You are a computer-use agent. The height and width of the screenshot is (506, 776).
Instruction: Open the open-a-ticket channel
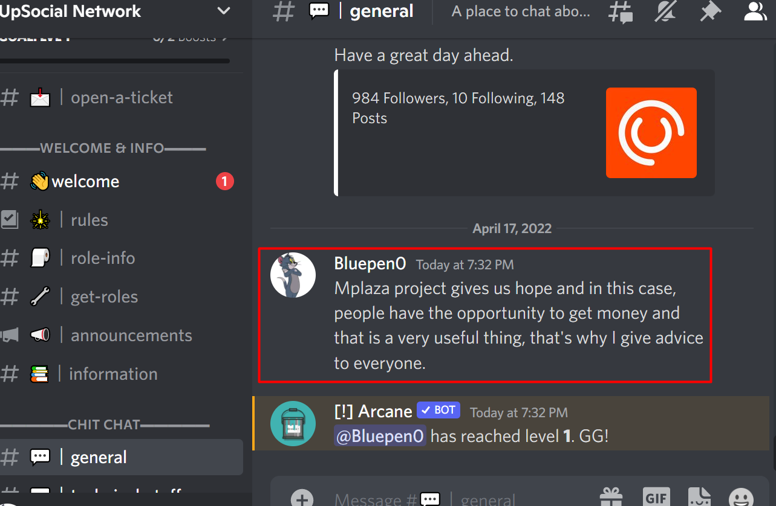(121, 98)
